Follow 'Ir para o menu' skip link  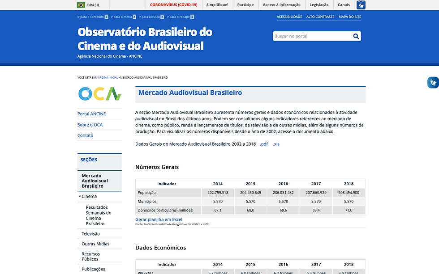123,17
